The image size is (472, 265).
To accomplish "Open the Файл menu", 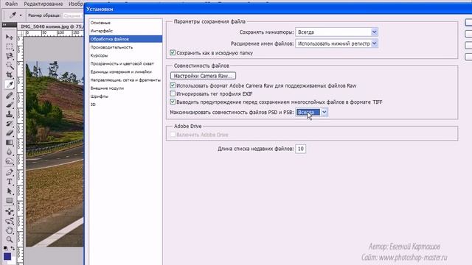I will click(x=11, y=4).
